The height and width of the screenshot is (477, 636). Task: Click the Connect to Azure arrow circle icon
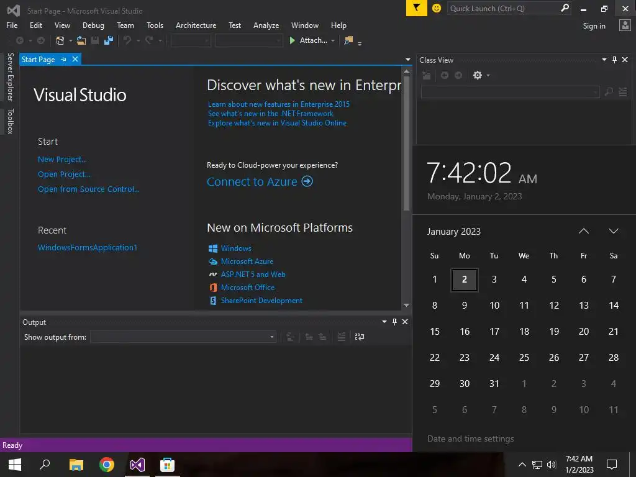307,181
